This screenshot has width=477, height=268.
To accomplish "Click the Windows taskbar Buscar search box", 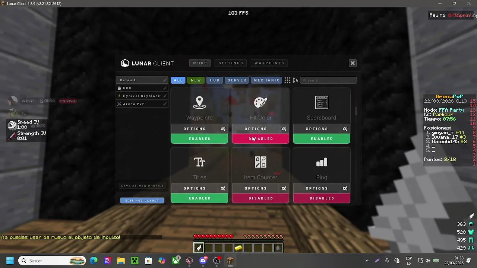I will 52,261.
